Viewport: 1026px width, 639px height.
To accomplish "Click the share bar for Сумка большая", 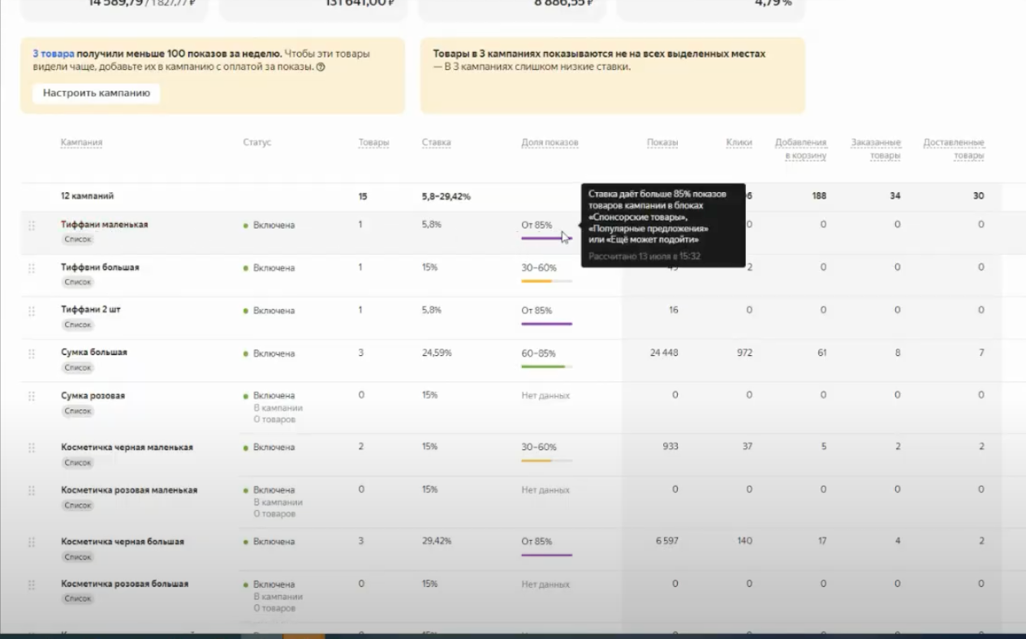I will [546, 367].
